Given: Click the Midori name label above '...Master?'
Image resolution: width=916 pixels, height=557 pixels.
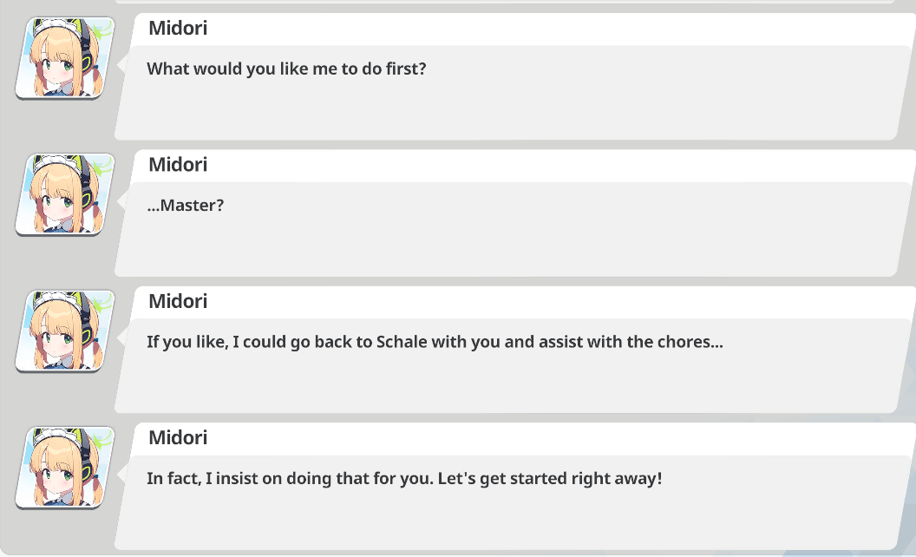Looking at the screenshot, I should pos(178,165).
